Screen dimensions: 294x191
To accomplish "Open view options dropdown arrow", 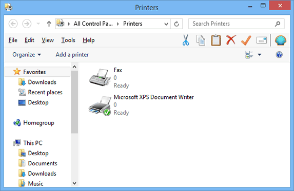I will pos(260,55).
